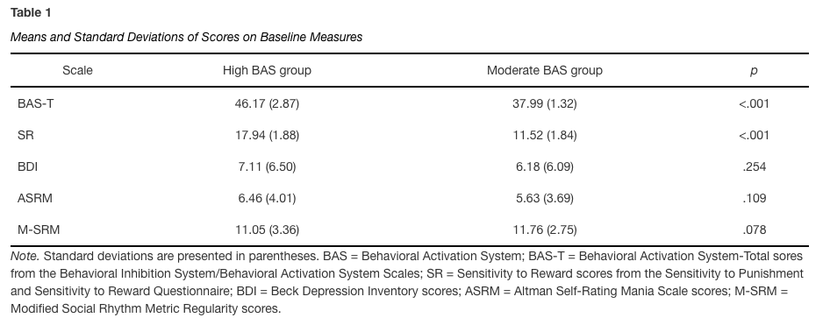830x332 pixels.
Task: Click the High BAS group column header
Action: (x=267, y=70)
